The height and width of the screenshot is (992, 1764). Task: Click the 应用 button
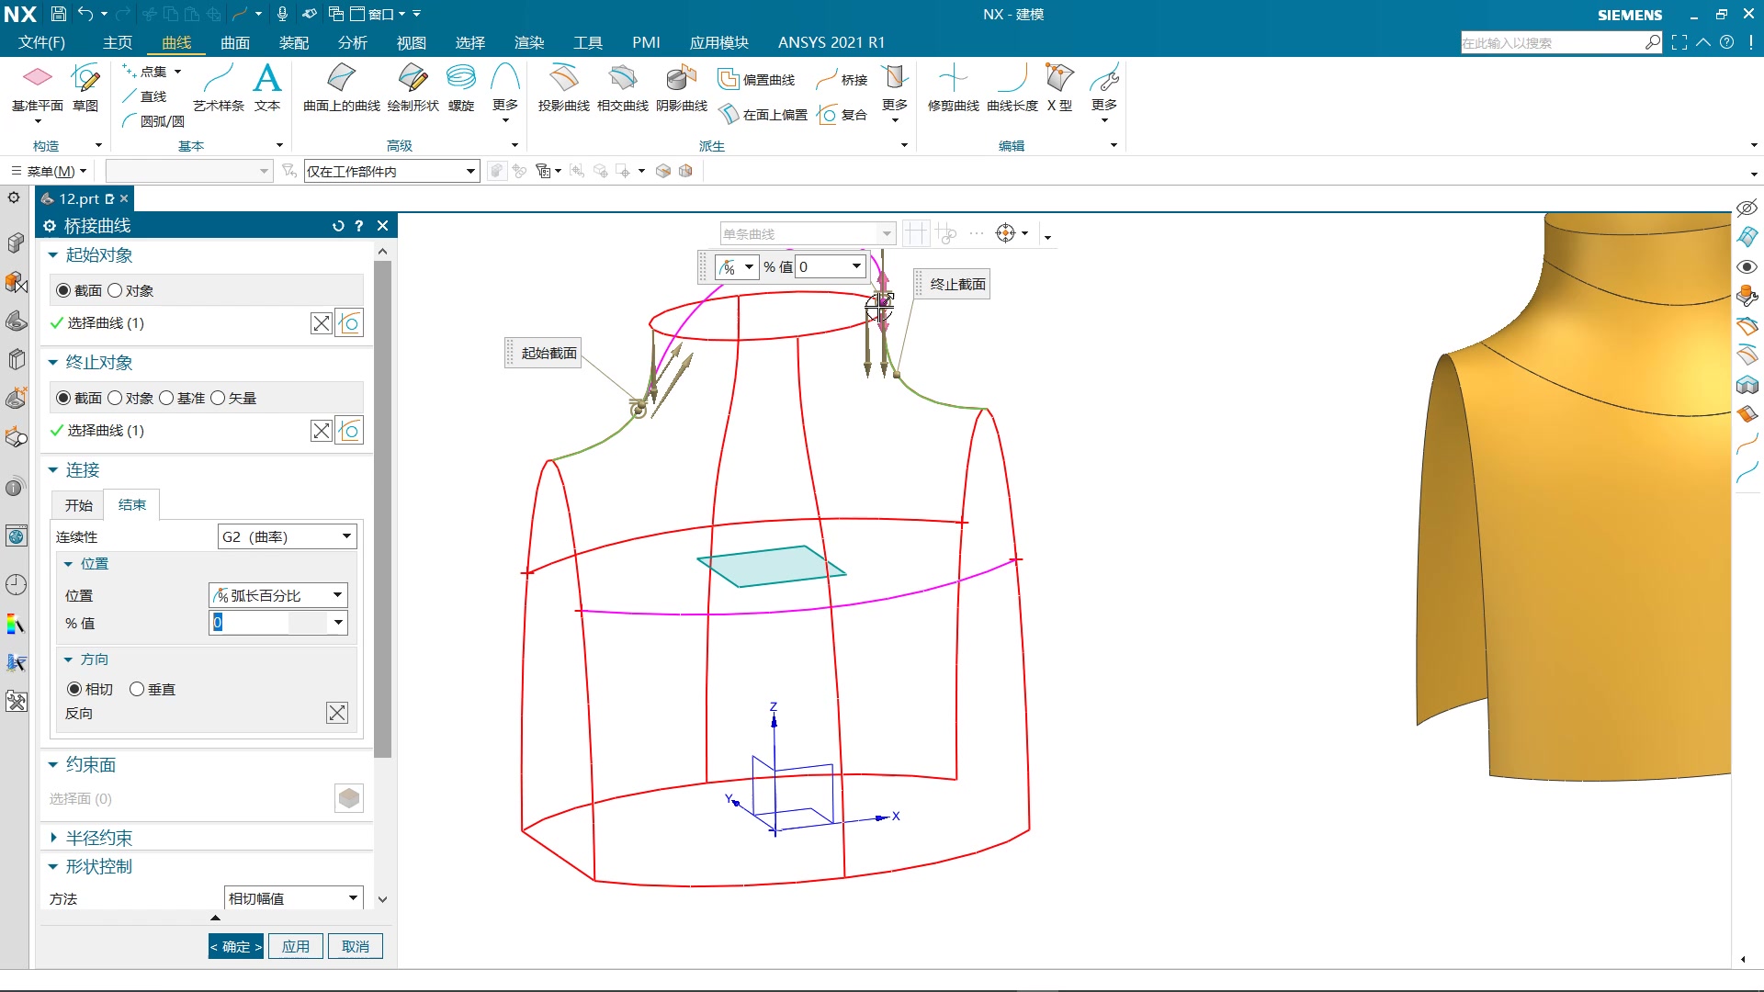[295, 946]
